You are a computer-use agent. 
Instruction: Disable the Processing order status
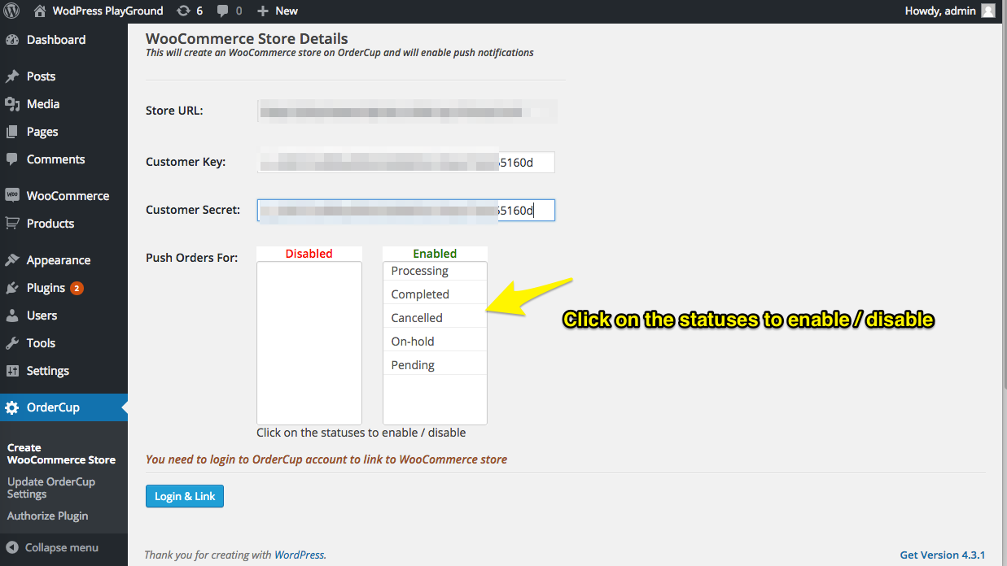(435, 271)
